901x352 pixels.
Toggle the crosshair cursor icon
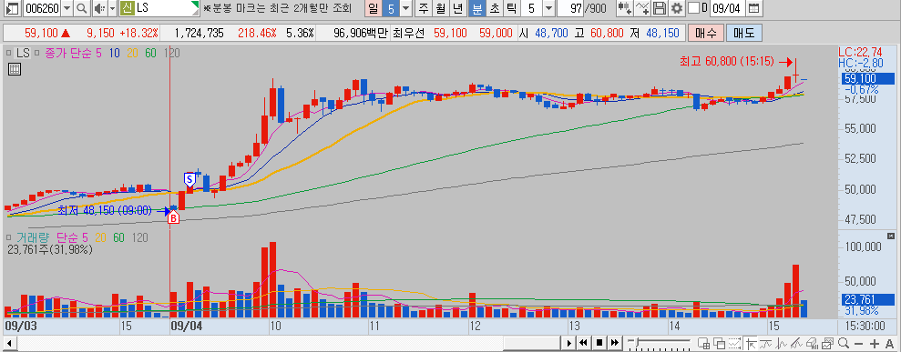pyautogui.click(x=751, y=343)
